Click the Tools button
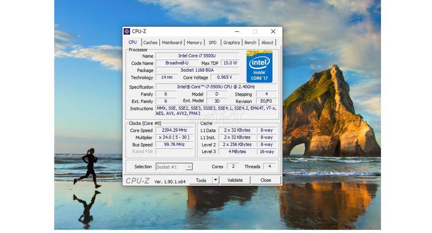Viewport: 432px width, 233px height. point(201,180)
